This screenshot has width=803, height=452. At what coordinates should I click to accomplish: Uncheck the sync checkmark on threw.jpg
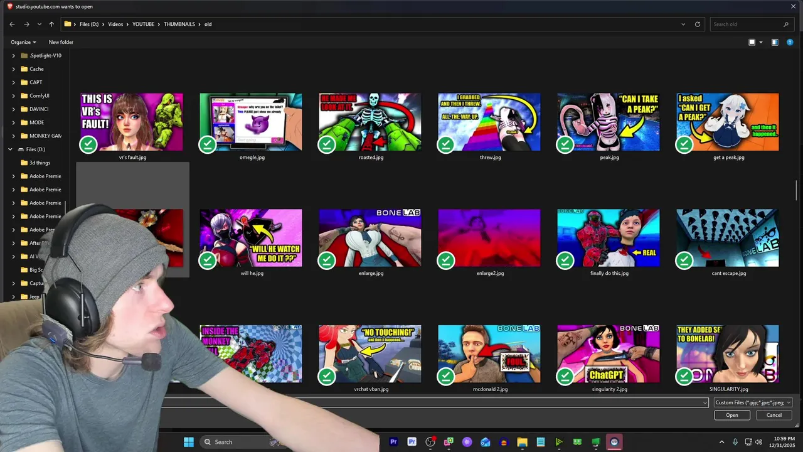(x=446, y=144)
